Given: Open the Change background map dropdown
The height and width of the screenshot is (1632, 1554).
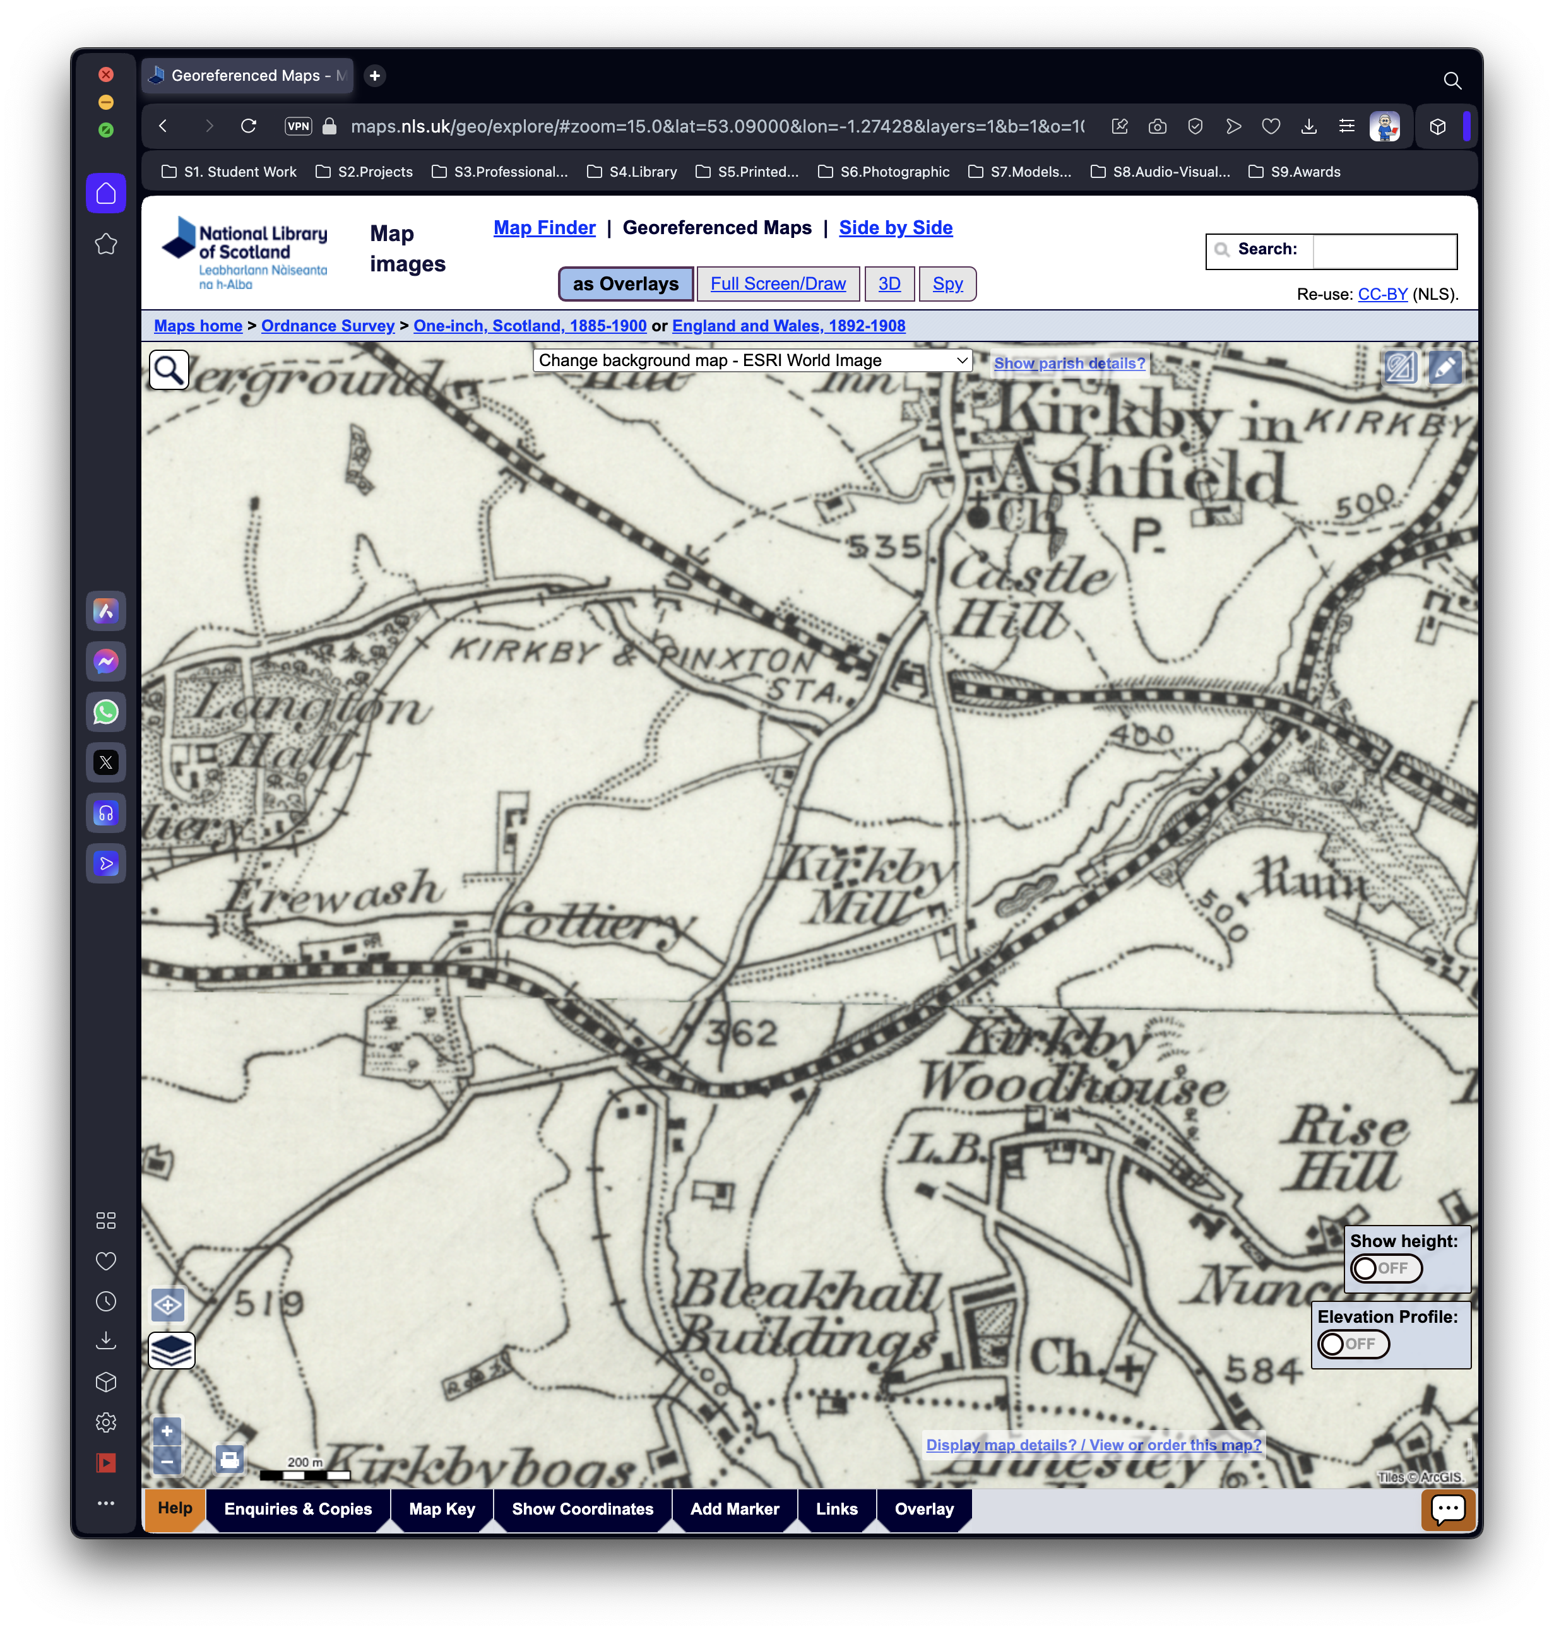Looking at the screenshot, I should 751,360.
